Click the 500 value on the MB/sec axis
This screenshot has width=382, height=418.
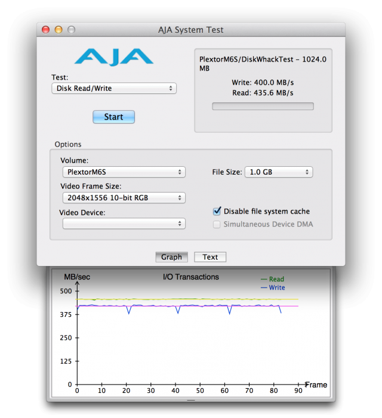coord(66,291)
